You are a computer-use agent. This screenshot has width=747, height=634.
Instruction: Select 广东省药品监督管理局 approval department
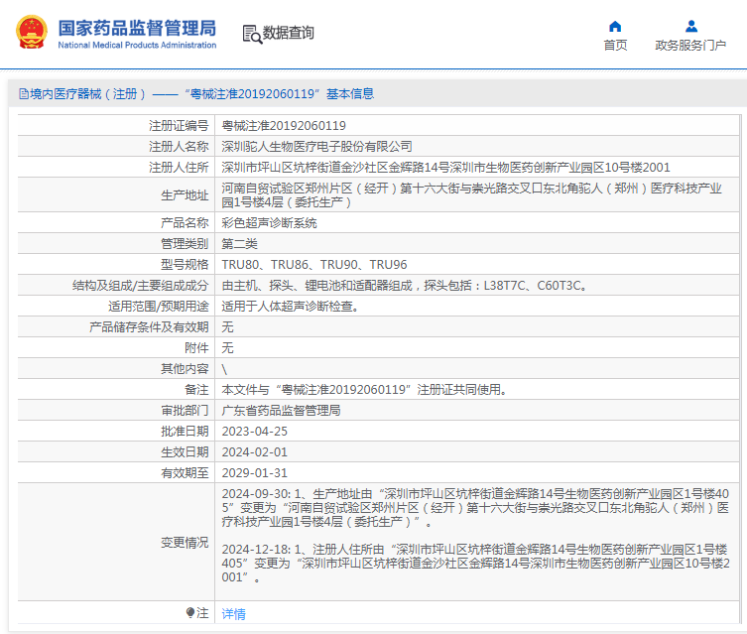pos(281,411)
